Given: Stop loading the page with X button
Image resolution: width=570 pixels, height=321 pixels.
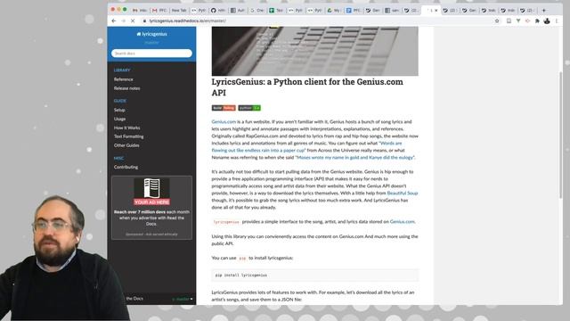Looking at the screenshot, I should pos(133,21).
